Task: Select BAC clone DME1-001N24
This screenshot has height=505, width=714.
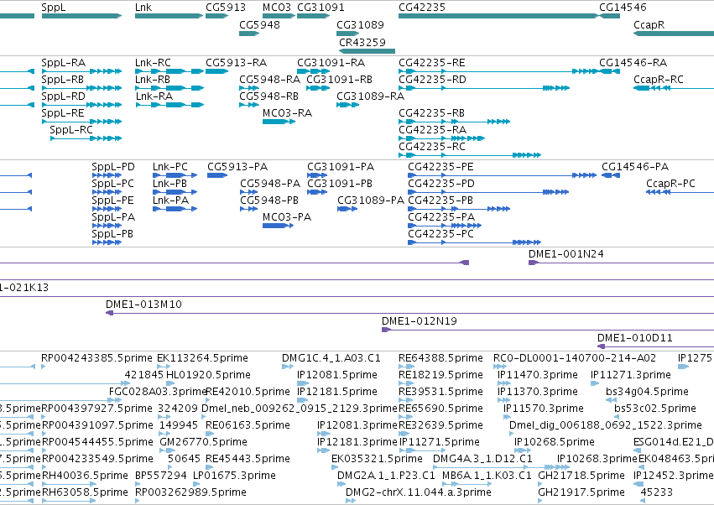Action: click(566, 254)
